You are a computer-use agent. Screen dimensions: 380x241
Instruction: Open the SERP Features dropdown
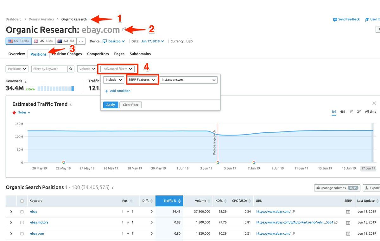click(x=142, y=80)
